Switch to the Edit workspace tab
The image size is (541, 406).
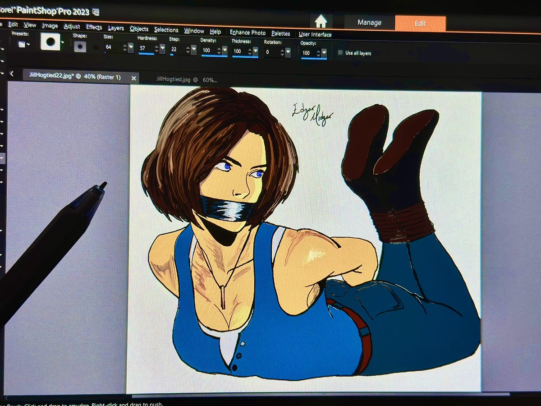tap(420, 23)
